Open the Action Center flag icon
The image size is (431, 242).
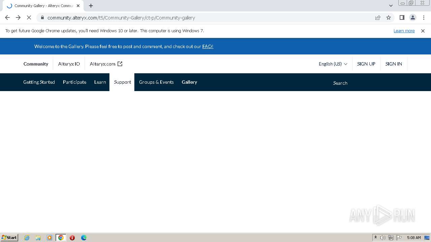coord(399,238)
